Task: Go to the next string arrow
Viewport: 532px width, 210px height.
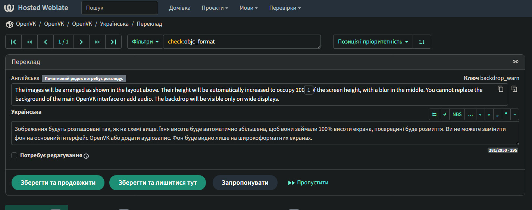Action: pyautogui.click(x=81, y=42)
